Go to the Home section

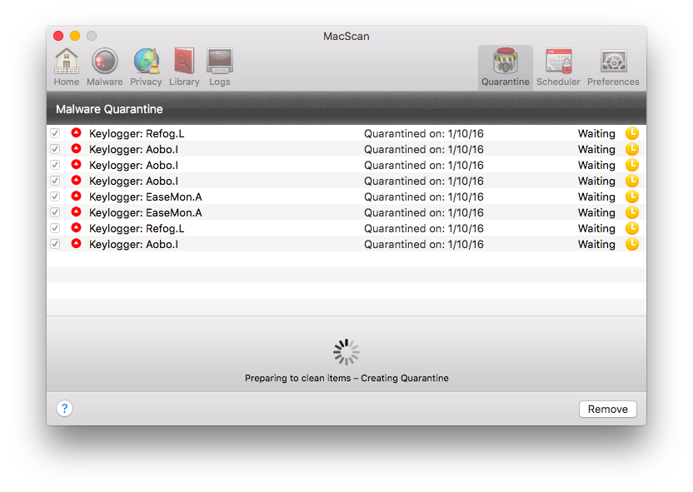(67, 67)
